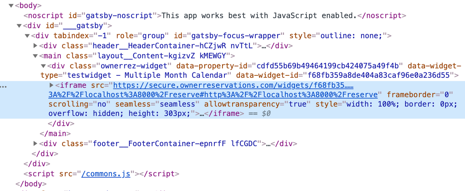The image size is (465, 191).
Task: Collapse the ownerrez-widget div
Action: (44, 66)
